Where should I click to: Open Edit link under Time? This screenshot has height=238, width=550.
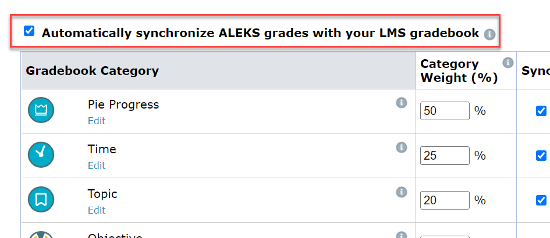point(97,165)
